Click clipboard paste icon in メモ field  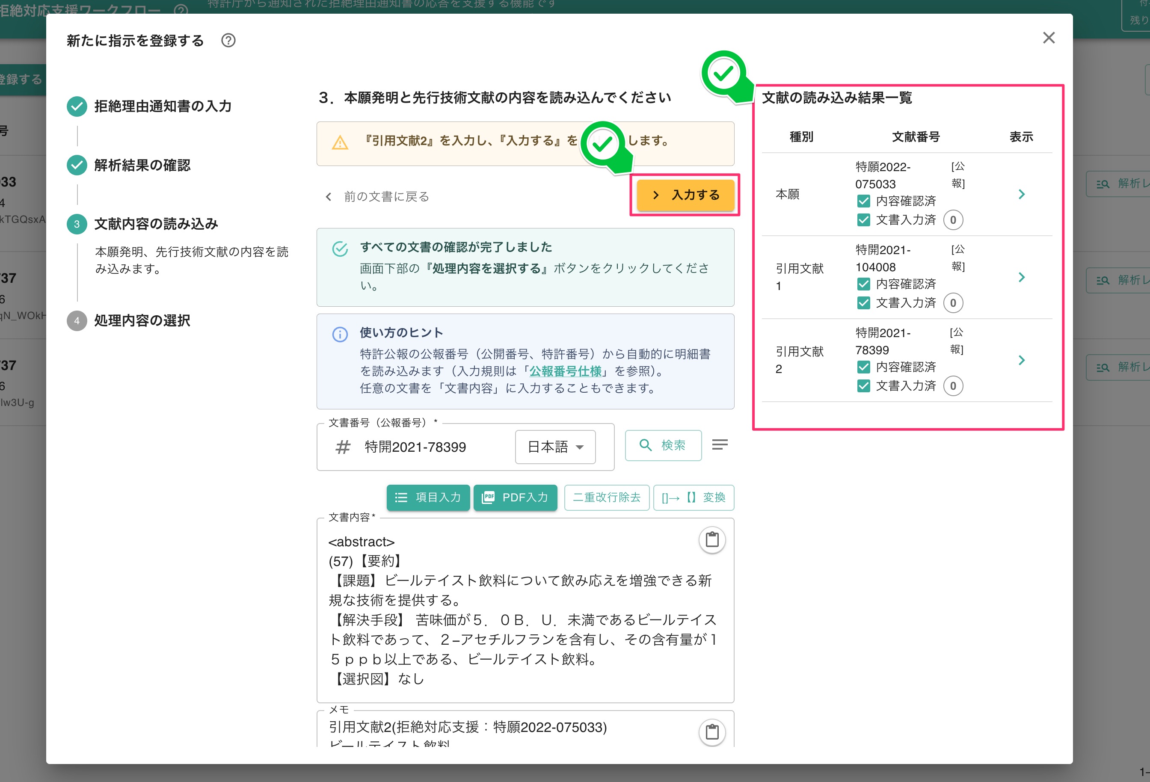tap(712, 732)
